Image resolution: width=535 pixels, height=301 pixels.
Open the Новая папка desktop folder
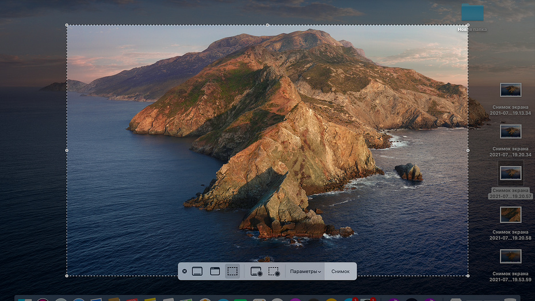(x=472, y=14)
